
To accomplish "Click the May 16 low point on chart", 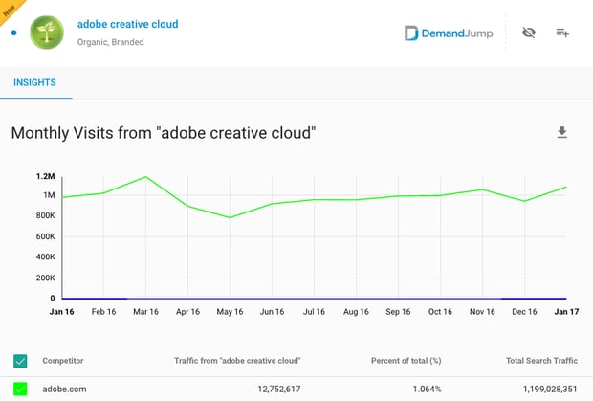I will tap(230, 217).
